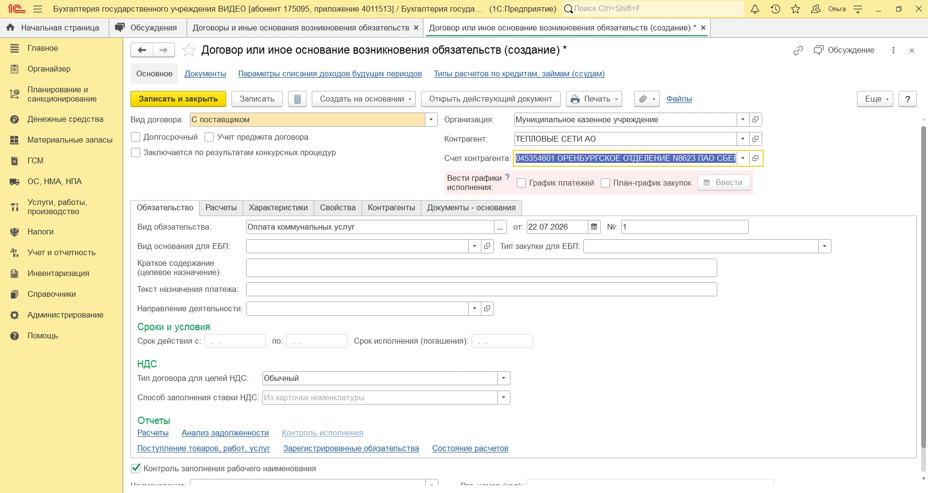
Task: Switch to the Характеристики tab
Action: tap(278, 207)
